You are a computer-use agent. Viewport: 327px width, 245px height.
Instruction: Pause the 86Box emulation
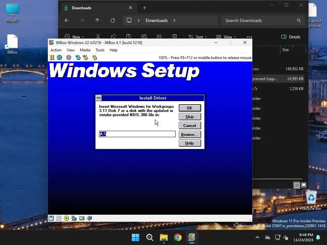tap(52, 57)
